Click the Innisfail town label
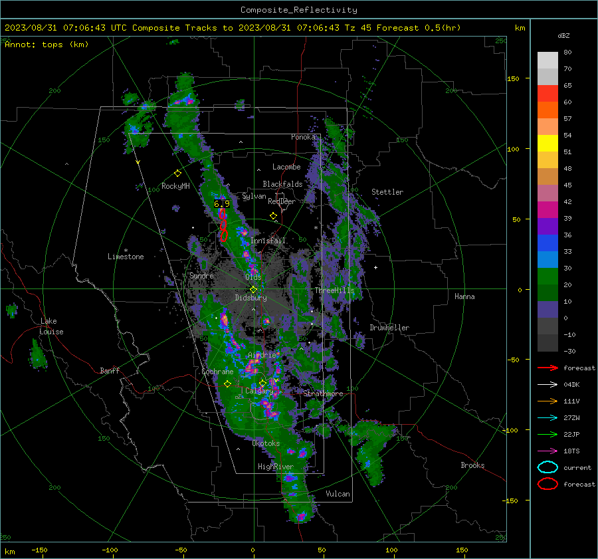This screenshot has width=598, height=559. [x=268, y=241]
